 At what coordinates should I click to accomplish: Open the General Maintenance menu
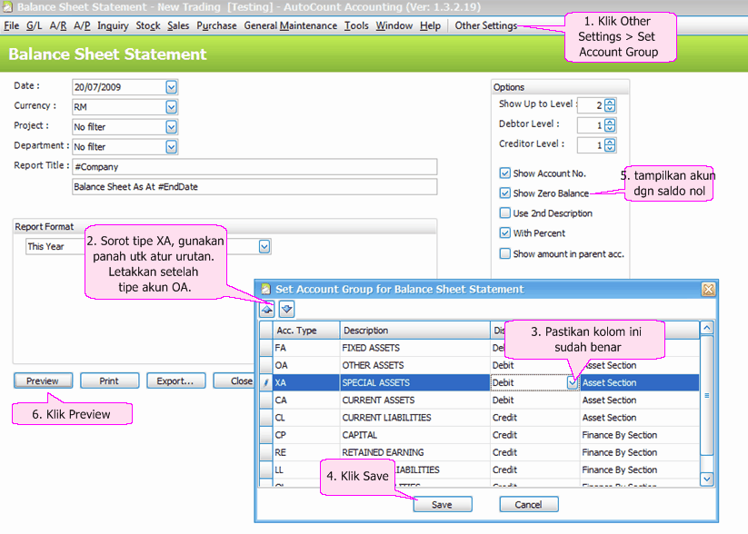(290, 25)
